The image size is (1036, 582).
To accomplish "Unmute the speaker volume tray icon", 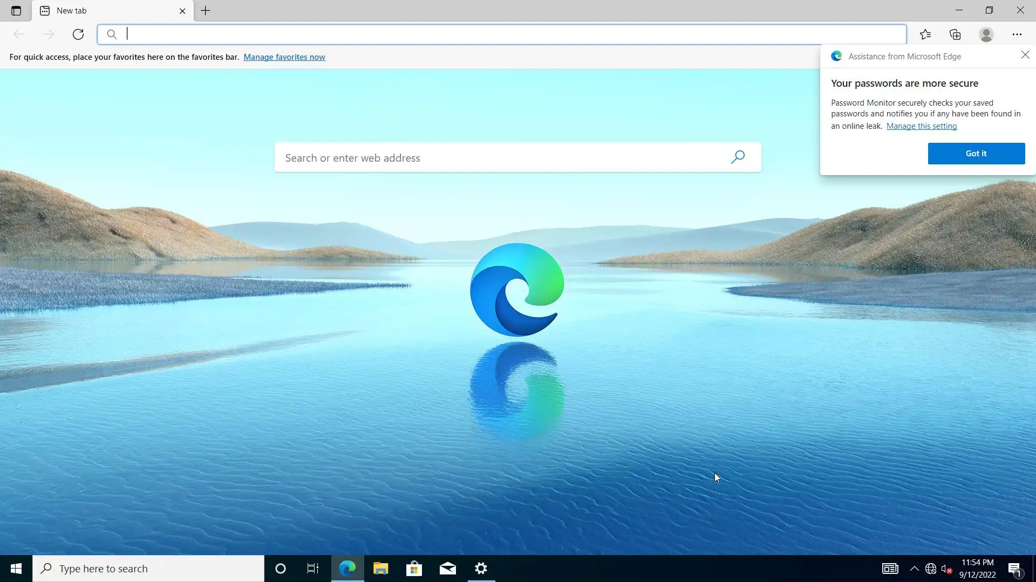I will pyautogui.click(x=946, y=569).
